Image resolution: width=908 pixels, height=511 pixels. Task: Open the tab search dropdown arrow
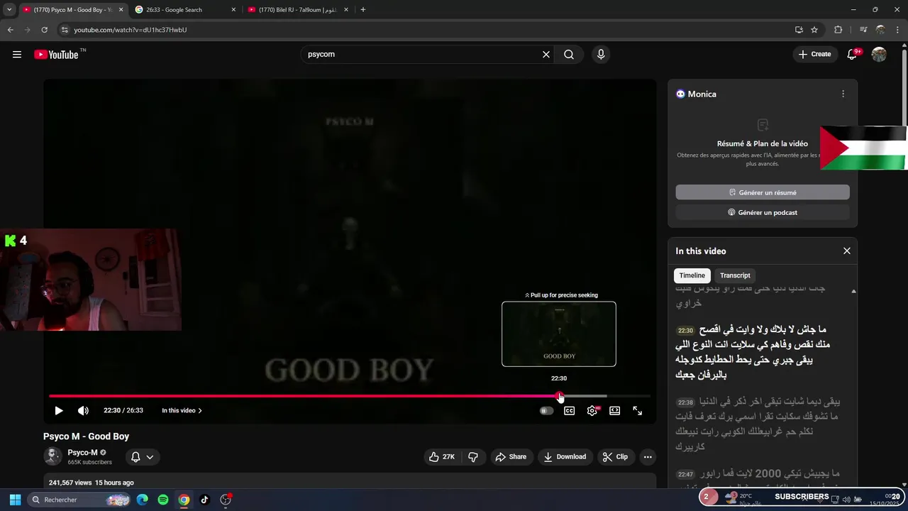click(9, 10)
